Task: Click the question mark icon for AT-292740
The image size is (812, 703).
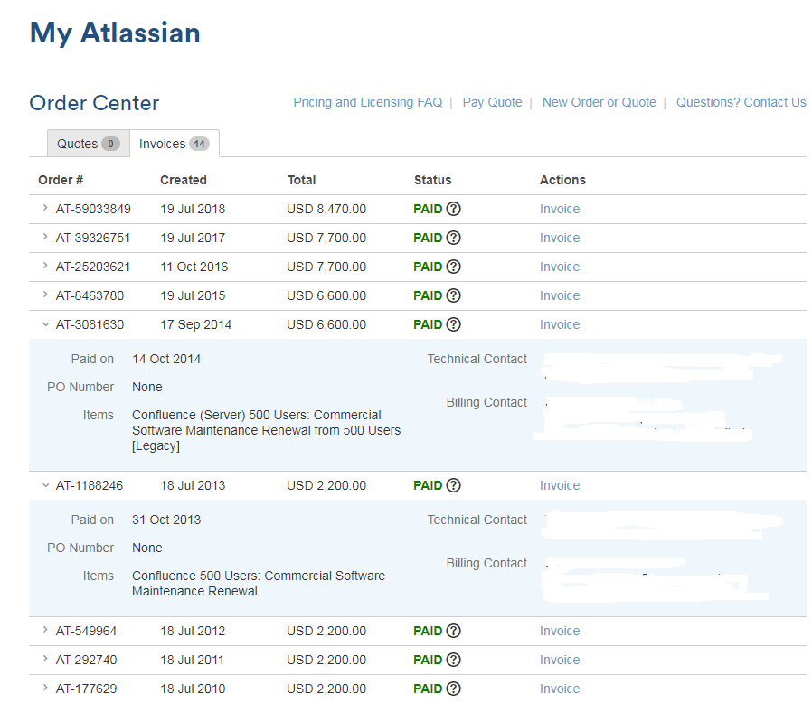Action: click(x=453, y=660)
